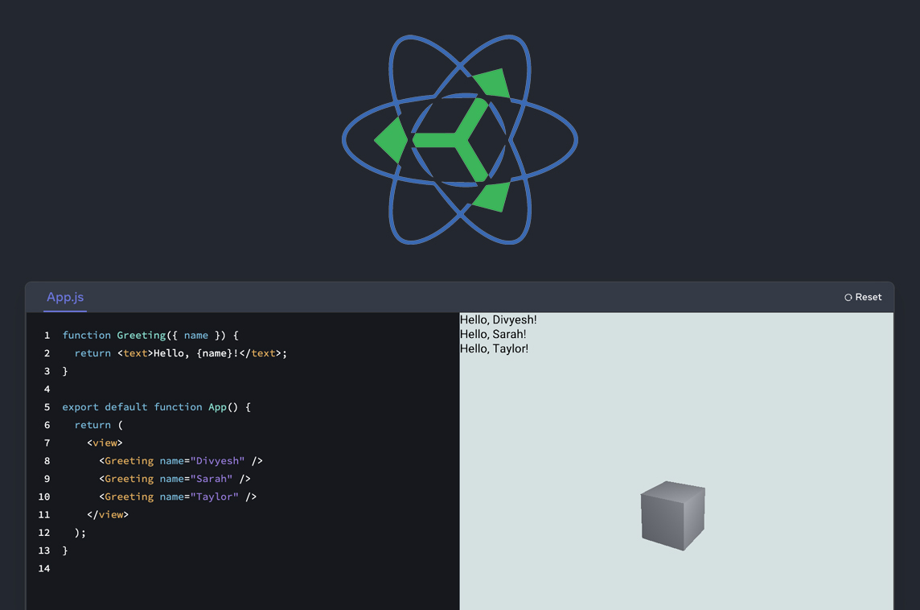This screenshot has width=920, height=610.
Task: Click the 'function Greeting({ name }) {' code line
Action: (x=150, y=336)
